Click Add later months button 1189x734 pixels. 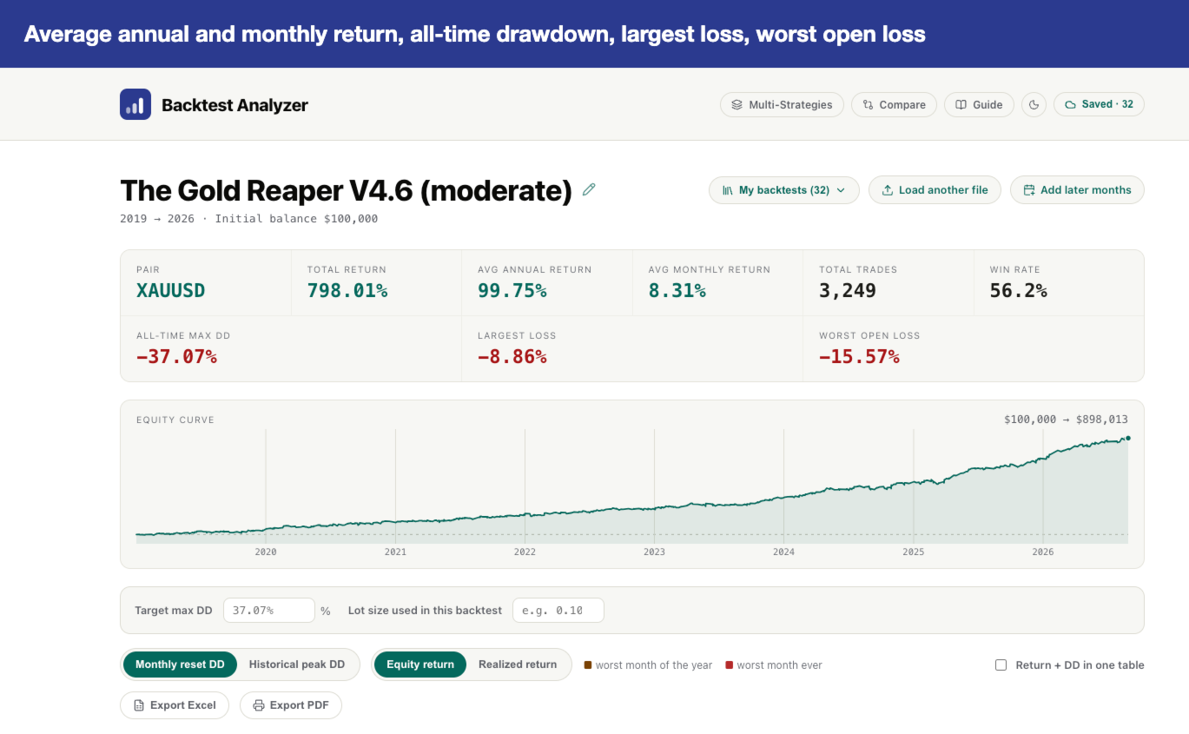[1077, 190]
